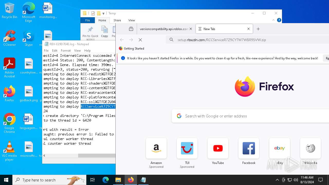Open the volume control in system tray
Screen dimensions: 329x185
[296, 180]
